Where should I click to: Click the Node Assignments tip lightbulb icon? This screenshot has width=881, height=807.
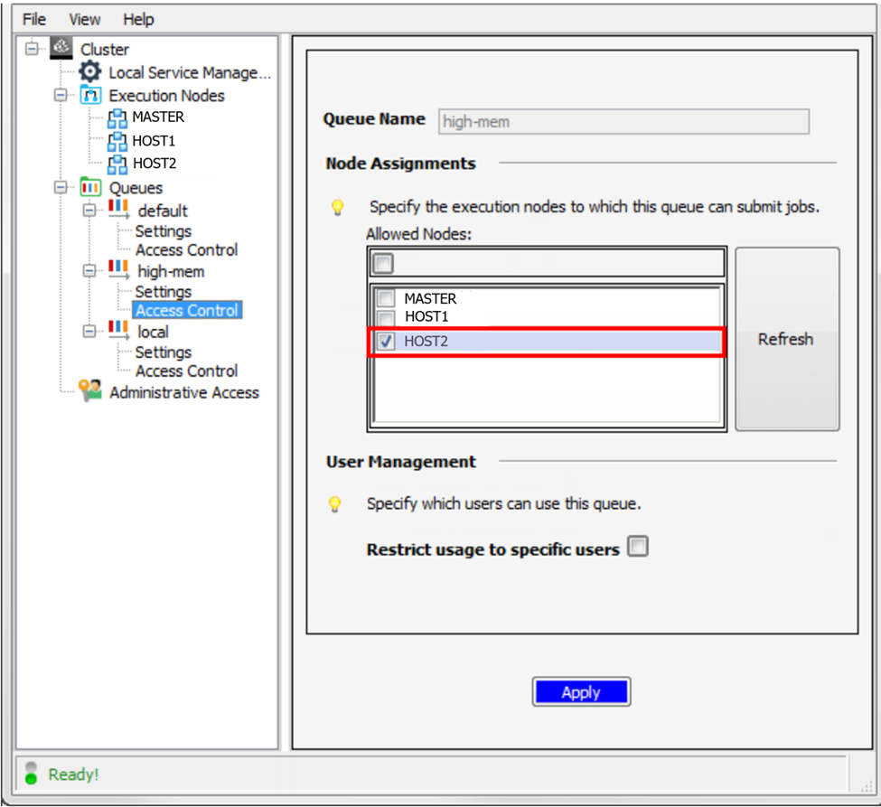point(337,206)
